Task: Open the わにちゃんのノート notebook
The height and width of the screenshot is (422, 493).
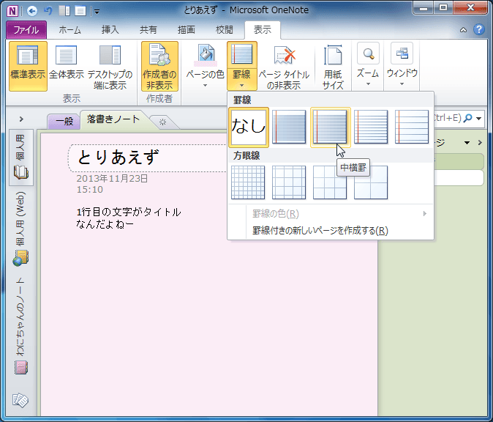Action: tap(20, 326)
